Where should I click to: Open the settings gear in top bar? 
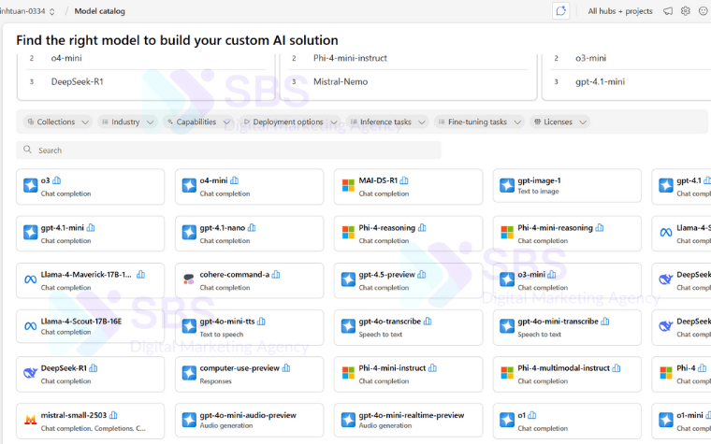tap(686, 11)
